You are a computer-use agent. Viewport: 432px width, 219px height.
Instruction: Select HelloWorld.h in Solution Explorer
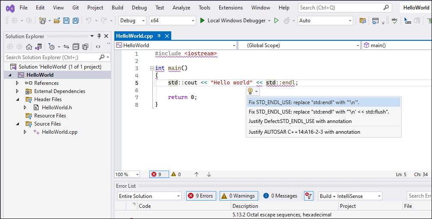tap(57, 107)
